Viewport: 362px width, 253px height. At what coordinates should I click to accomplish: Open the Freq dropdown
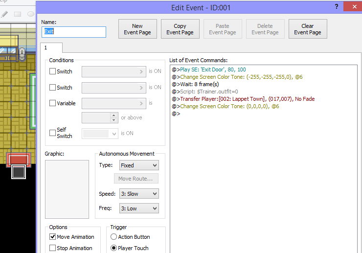click(139, 208)
